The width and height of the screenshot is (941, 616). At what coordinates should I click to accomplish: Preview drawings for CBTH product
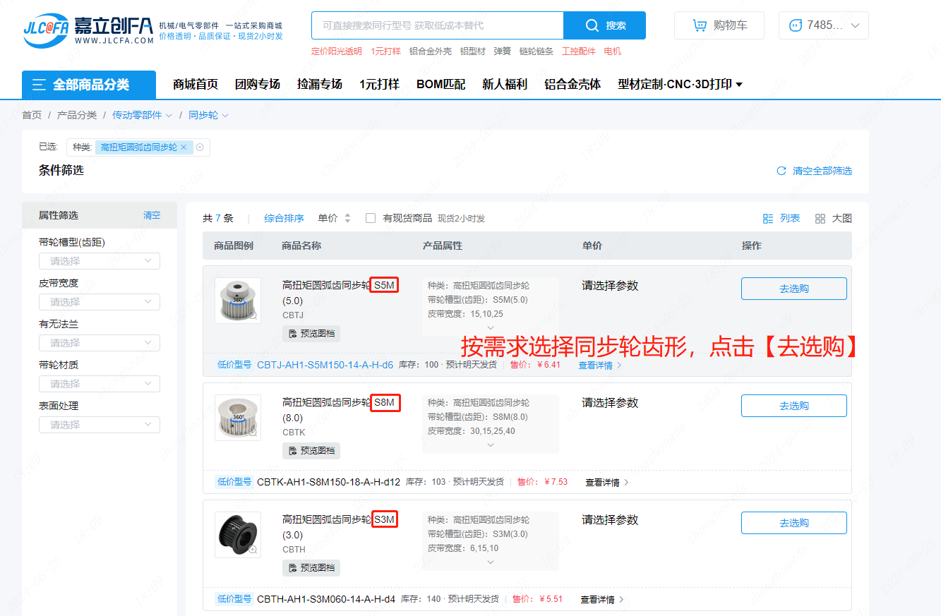[311, 567]
